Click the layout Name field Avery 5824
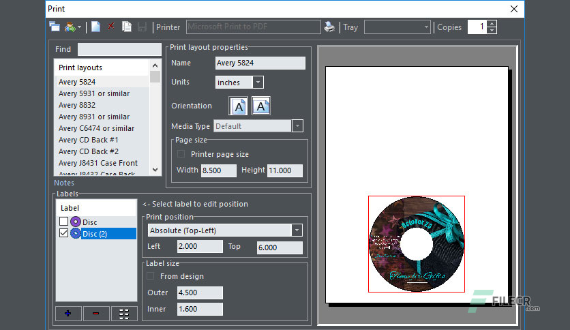This screenshot has width=570, height=330. [260, 63]
